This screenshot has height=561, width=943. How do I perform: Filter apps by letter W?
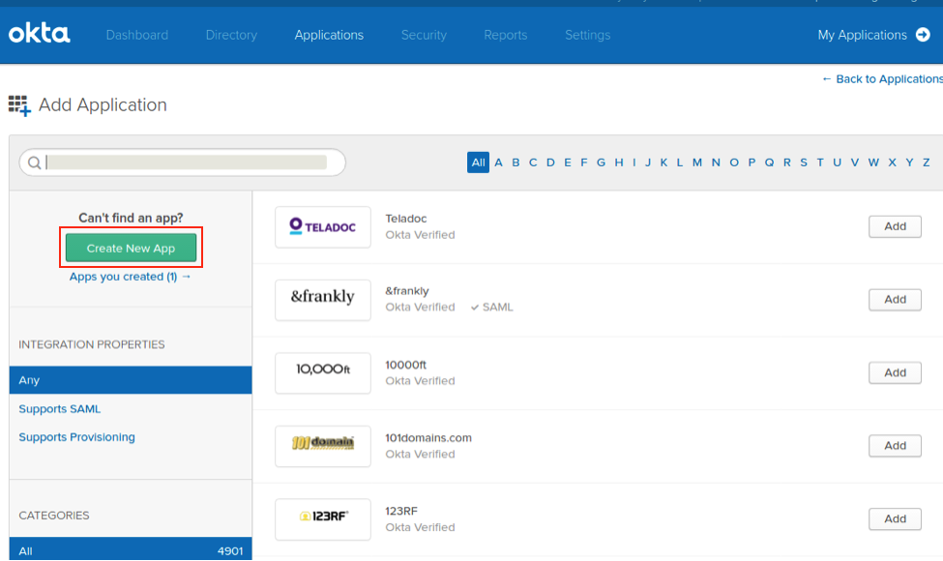coord(873,162)
